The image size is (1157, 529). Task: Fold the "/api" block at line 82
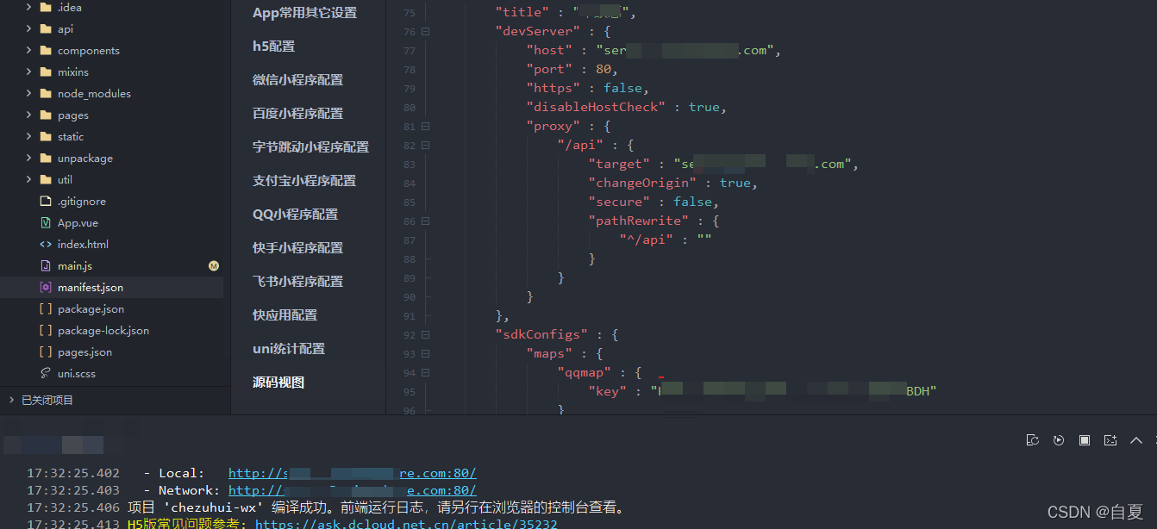426,146
